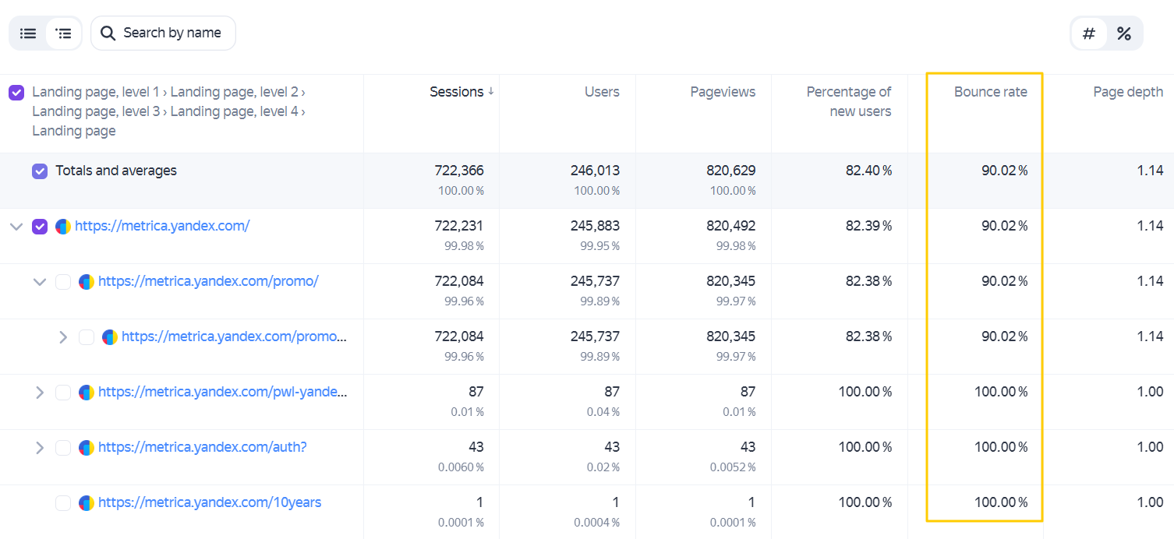Expand the metrica.yandex.com/pwl-yande... row
The height and width of the screenshot is (539, 1174).
click(x=40, y=393)
